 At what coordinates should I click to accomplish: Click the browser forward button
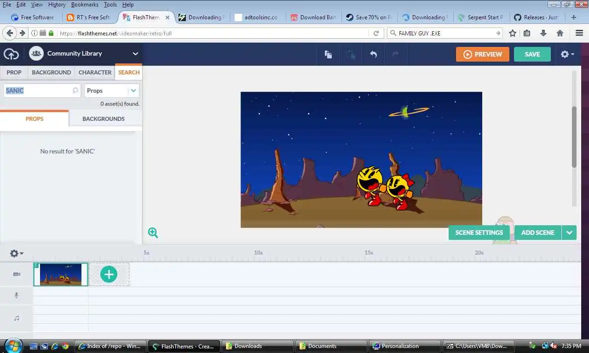[x=22, y=33]
